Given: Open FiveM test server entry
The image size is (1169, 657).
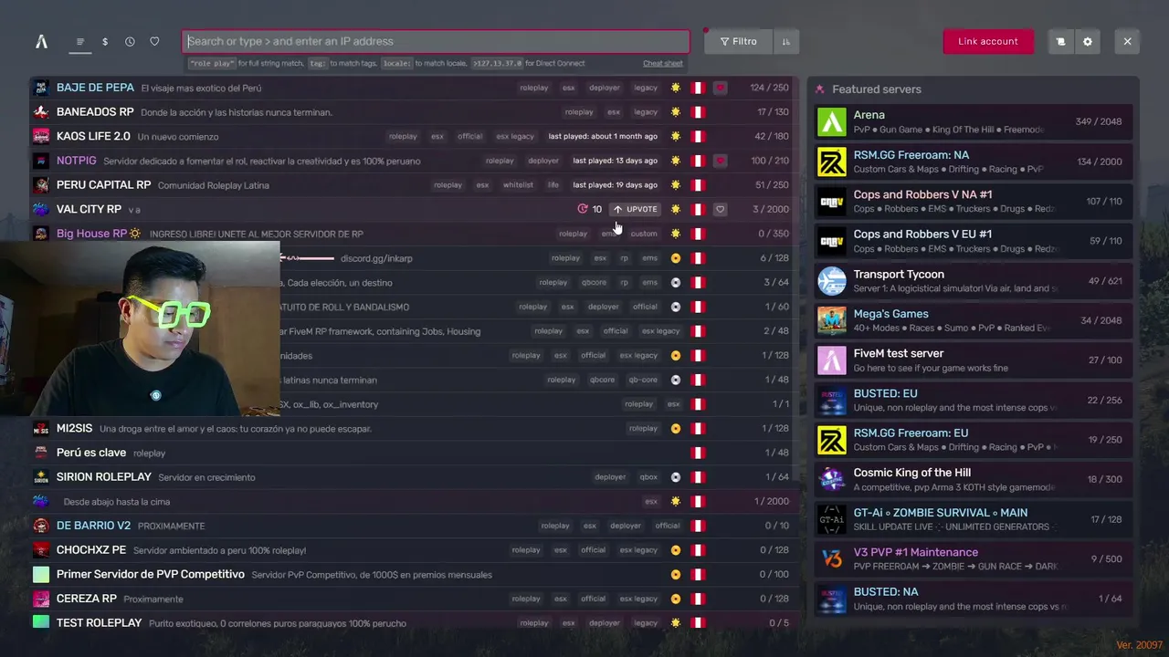Looking at the screenshot, I should pos(974,360).
